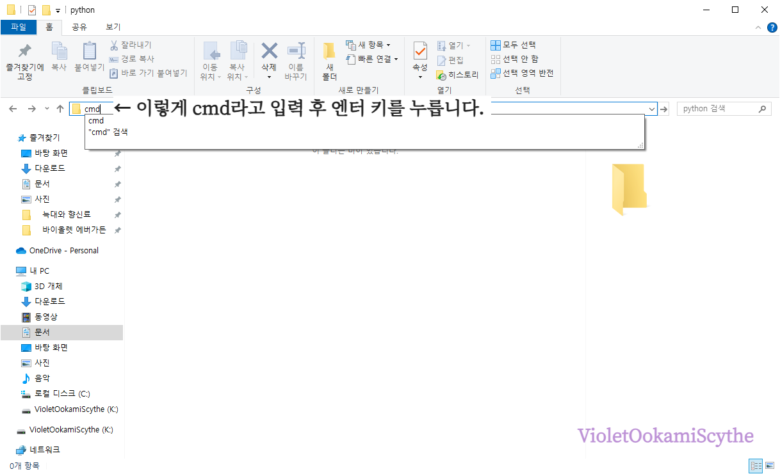This screenshot has height=474, width=780.
Task: Click 모두 선택 (Select all)
Action: pos(513,45)
